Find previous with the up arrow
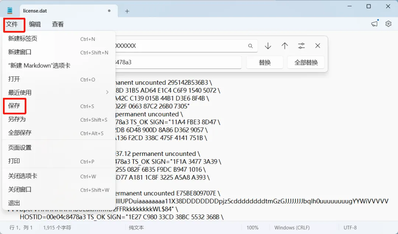Image resolution: width=398 pixels, height=234 pixels. tap(284, 46)
